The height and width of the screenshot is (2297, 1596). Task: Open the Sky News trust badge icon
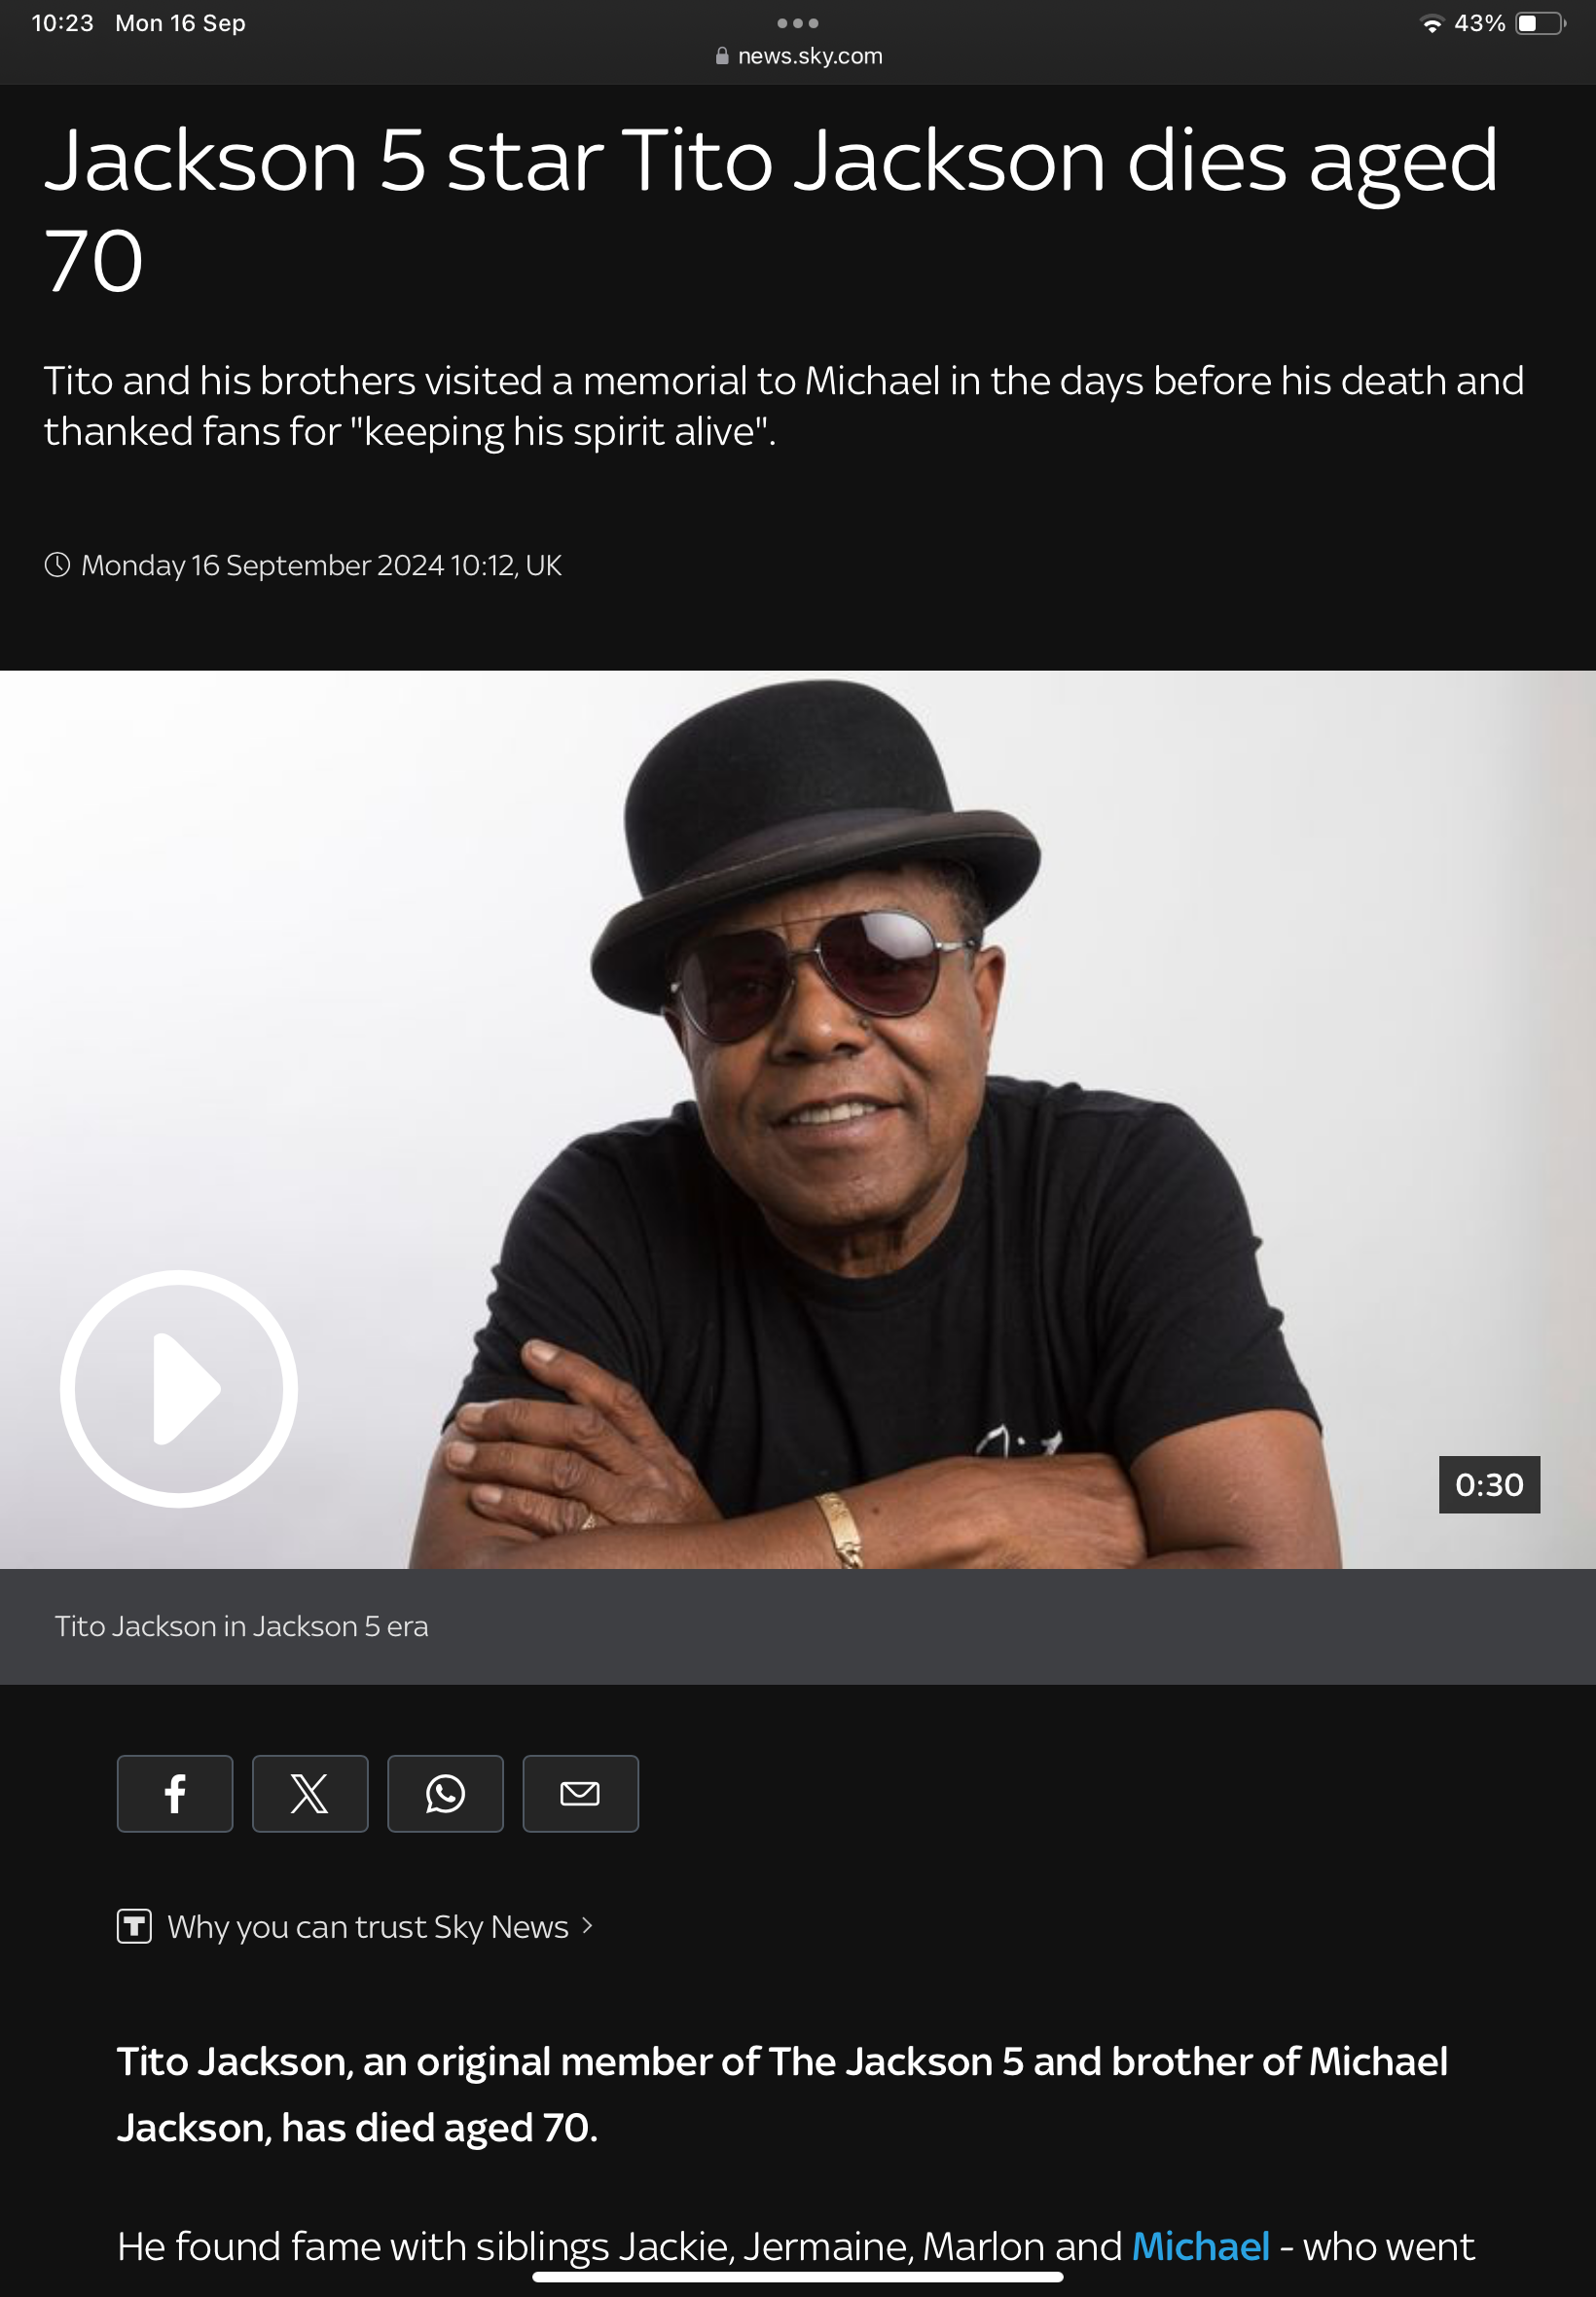pos(134,1926)
